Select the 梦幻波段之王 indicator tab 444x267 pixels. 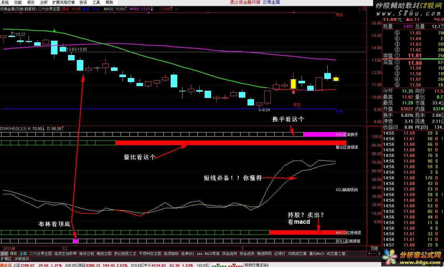(125, 254)
